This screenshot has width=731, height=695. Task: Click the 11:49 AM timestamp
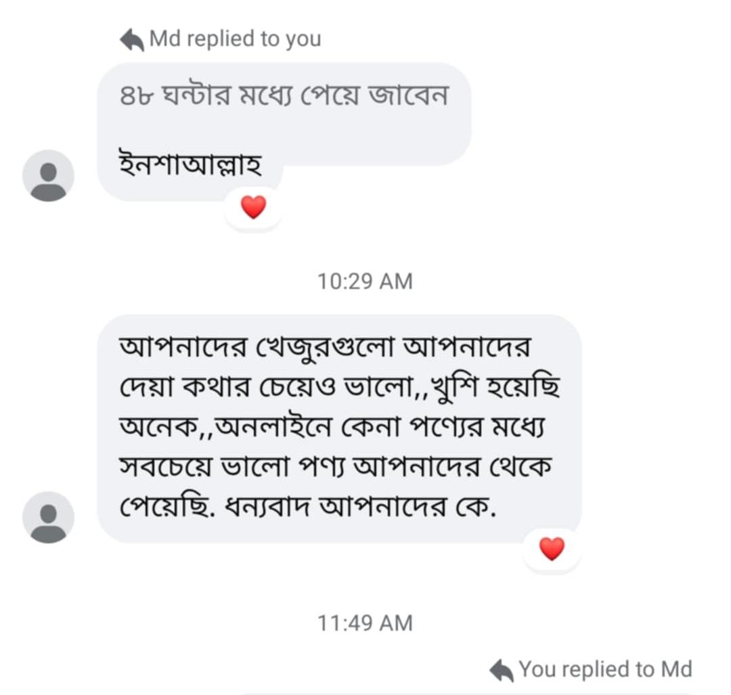click(365, 623)
